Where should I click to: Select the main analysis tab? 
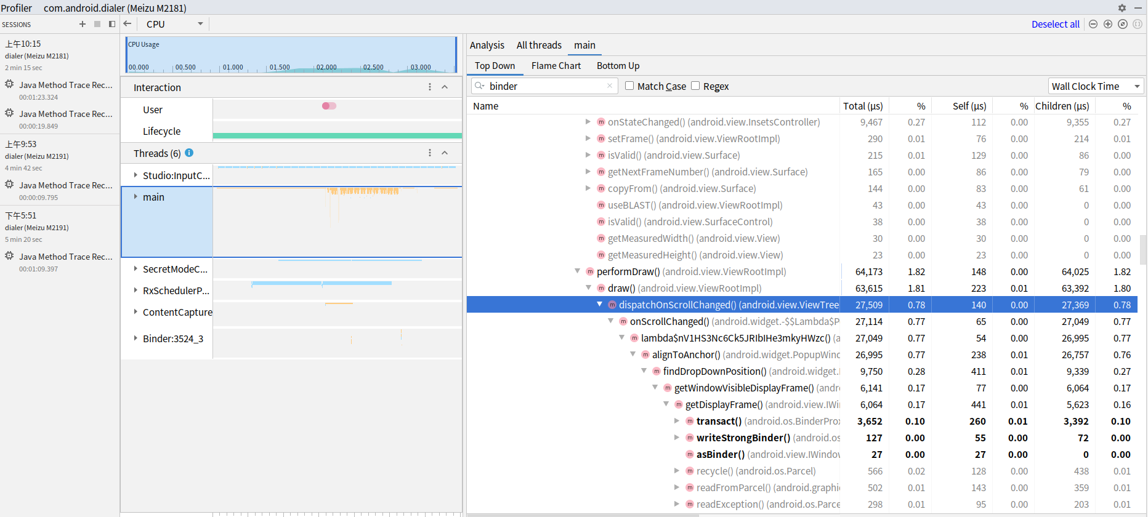(x=584, y=45)
